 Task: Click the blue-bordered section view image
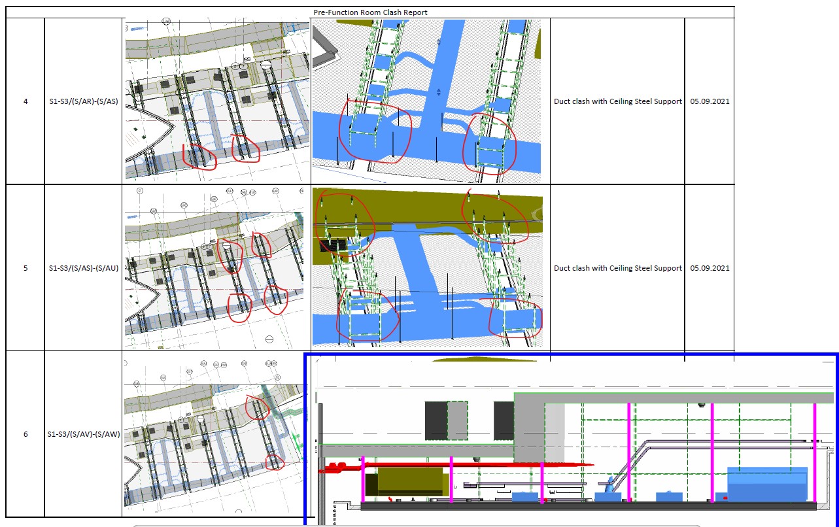coord(571,438)
